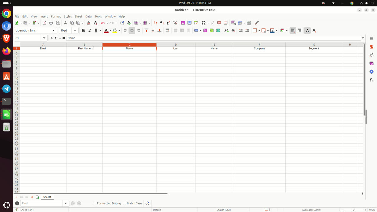Viewport: 377px width, 212px height.
Task: Apply red Font Color swatch
Action: click(x=106, y=31)
